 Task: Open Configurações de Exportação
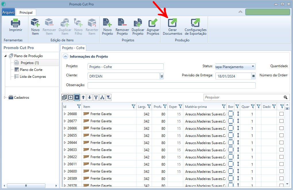coord(195,27)
